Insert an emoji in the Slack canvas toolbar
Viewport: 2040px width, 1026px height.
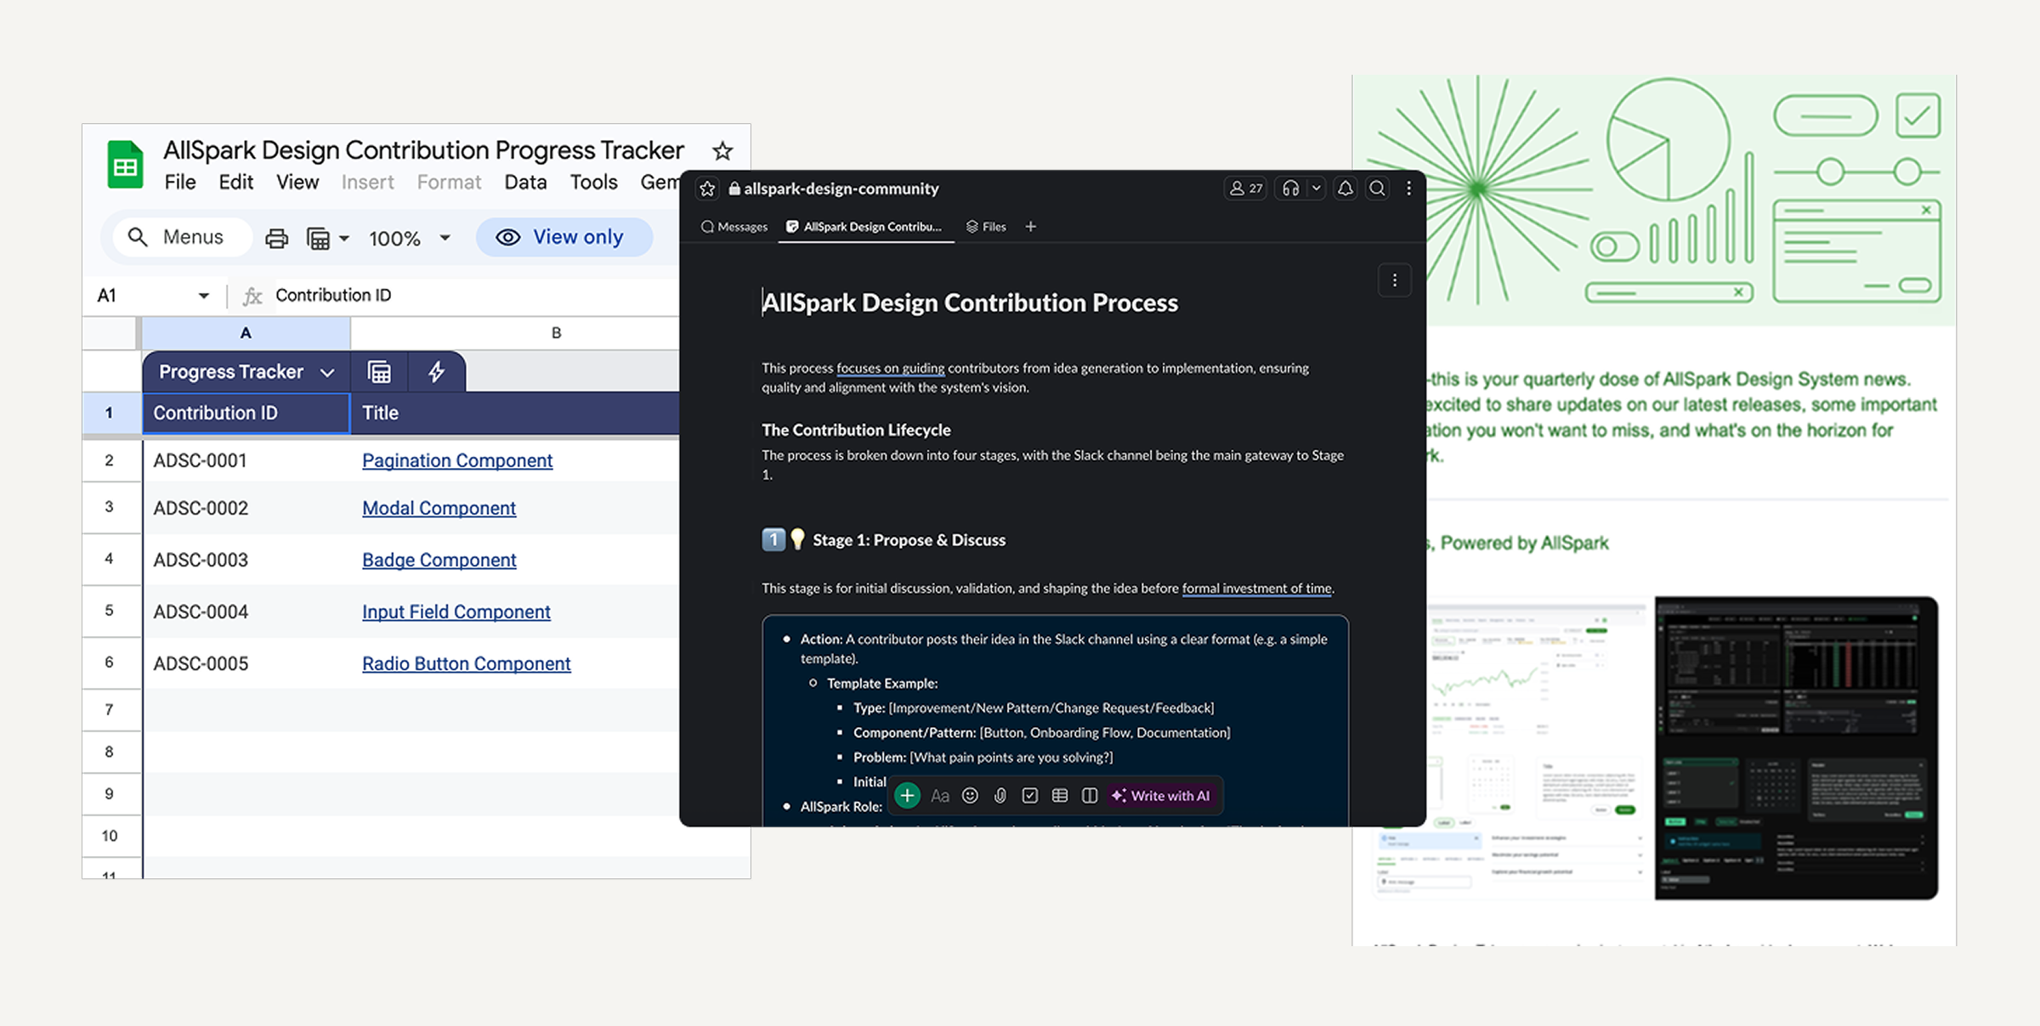pos(970,796)
